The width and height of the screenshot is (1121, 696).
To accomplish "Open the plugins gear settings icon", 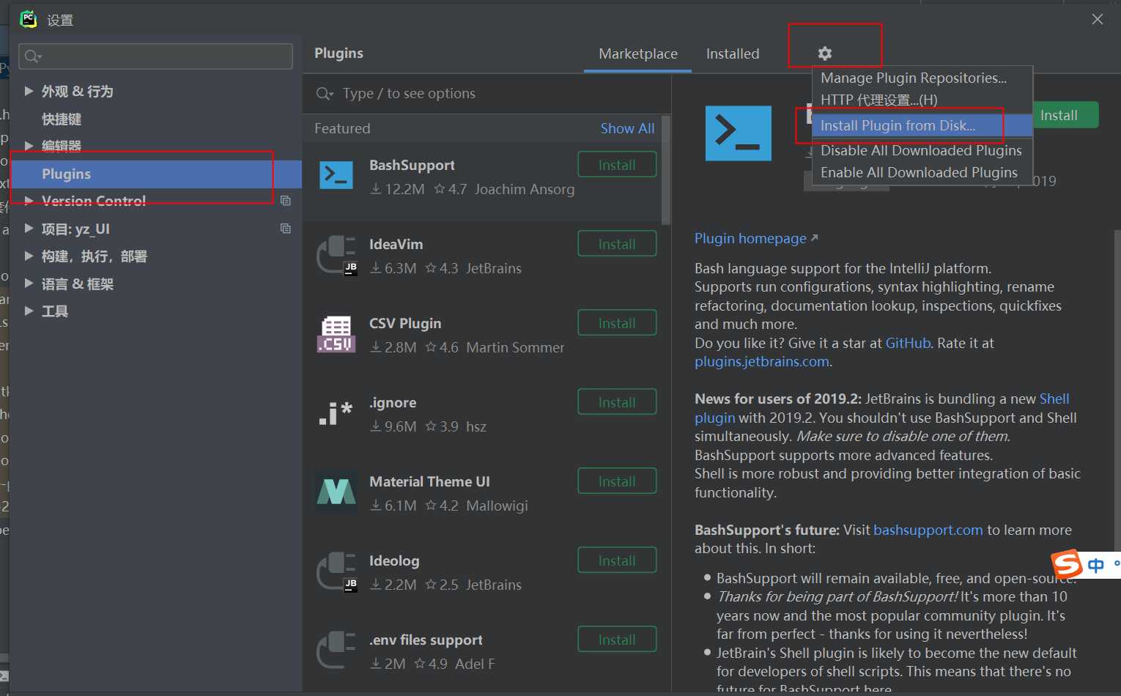I will pyautogui.click(x=825, y=53).
